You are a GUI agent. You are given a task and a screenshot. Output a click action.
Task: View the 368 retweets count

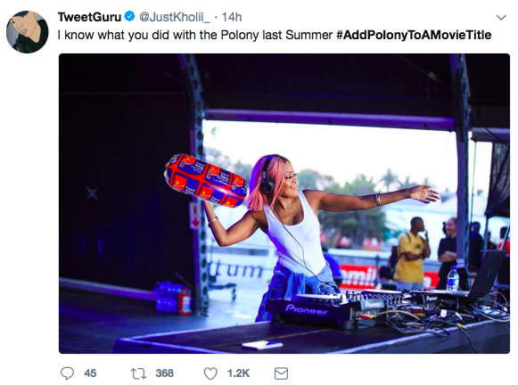(165, 373)
